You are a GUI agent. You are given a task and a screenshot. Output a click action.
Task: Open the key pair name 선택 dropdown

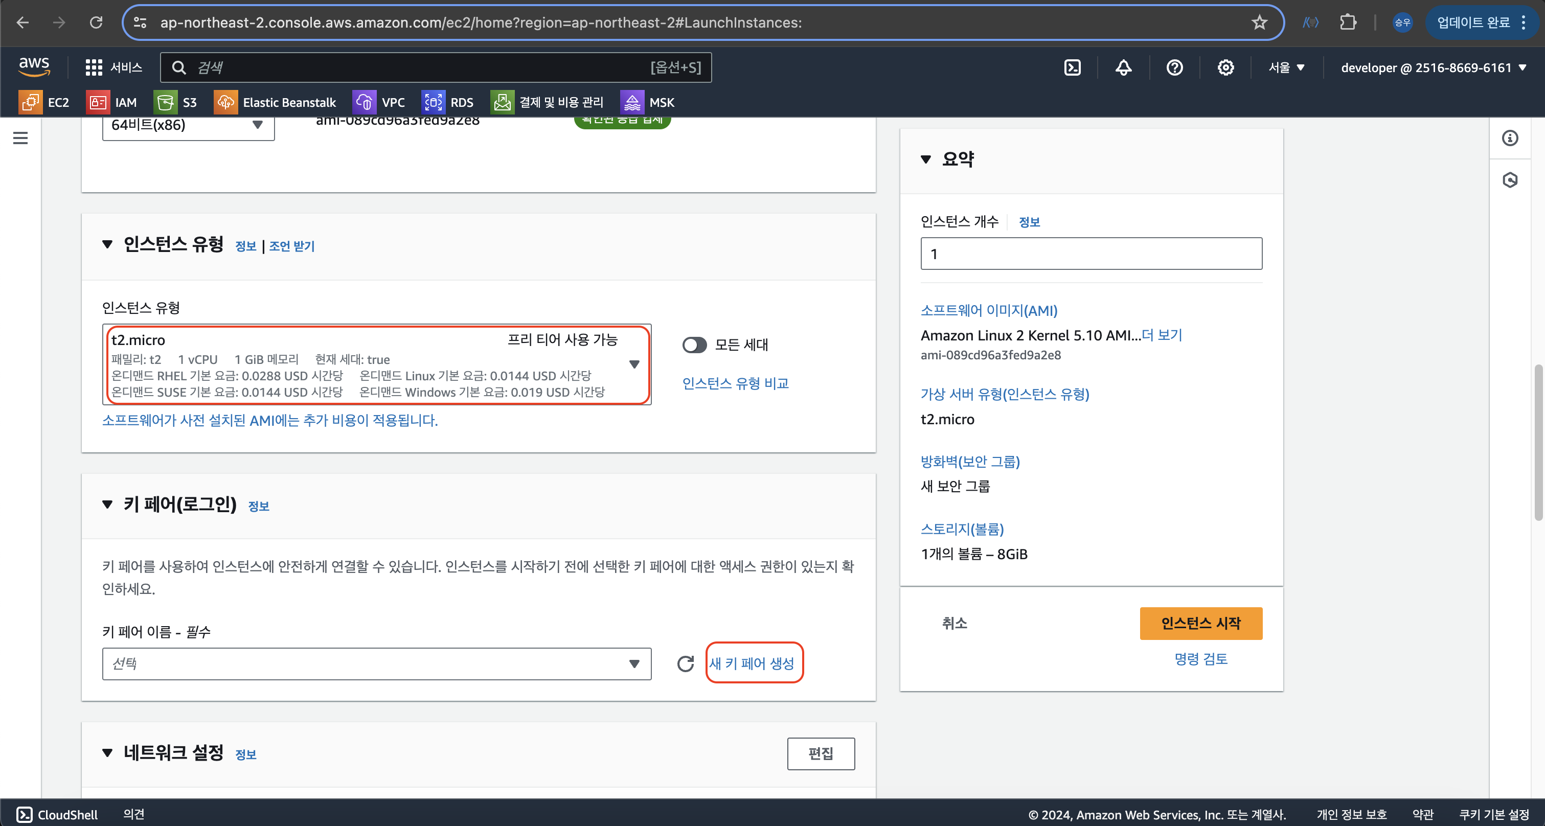pyautogui.click(x=376, y=663)
